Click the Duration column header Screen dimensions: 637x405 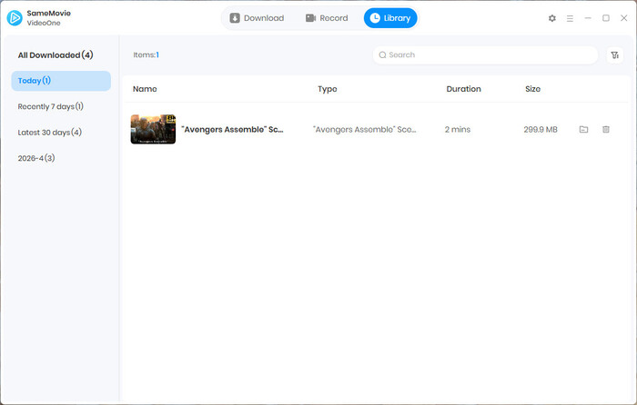coord(463,89)
